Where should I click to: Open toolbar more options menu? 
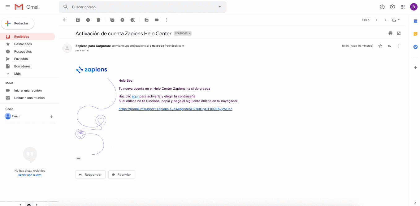[166, 20]
